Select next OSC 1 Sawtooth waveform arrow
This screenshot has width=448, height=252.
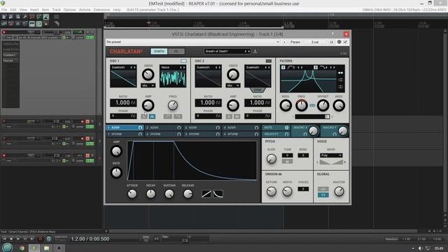pos(134,67)
